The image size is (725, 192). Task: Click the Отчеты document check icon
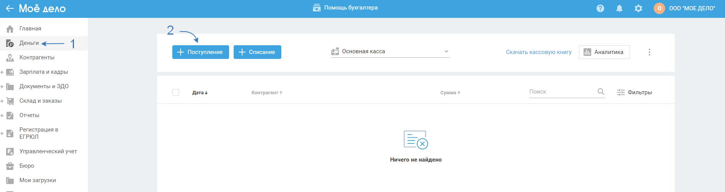click(10, 116)
